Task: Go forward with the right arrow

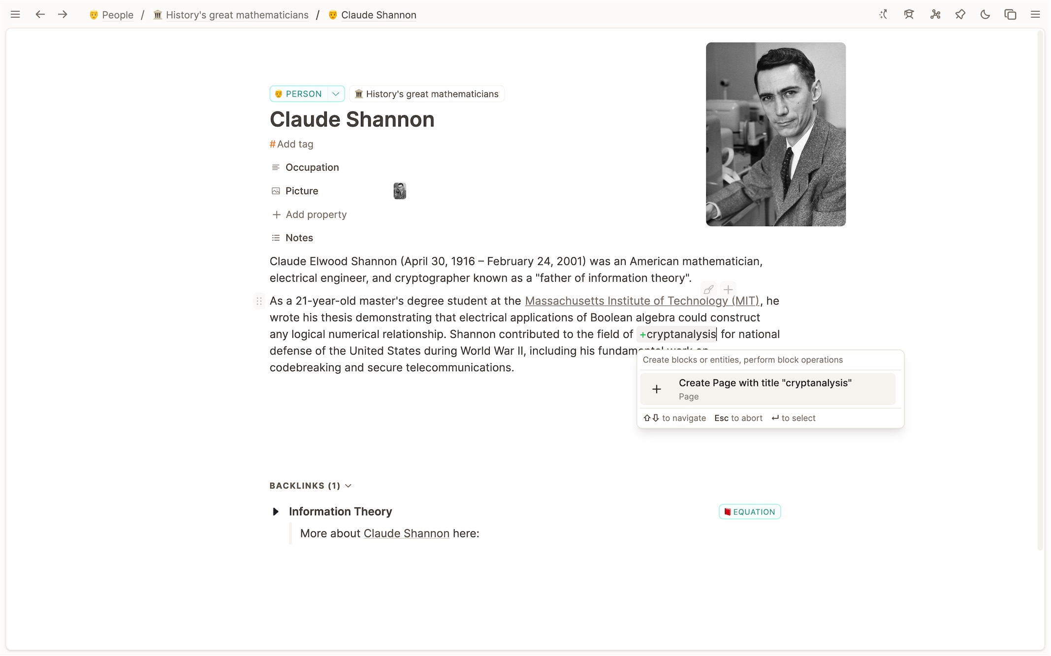Action: click(63, 15)
